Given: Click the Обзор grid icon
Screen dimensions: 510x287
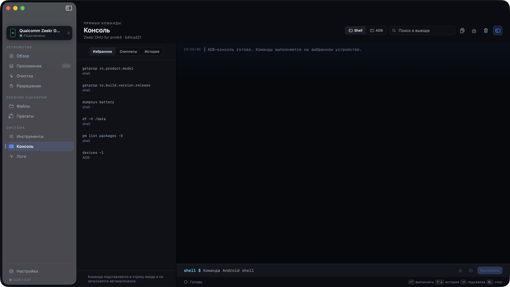Looking at the screenshot, I should (x=11, y=56).
